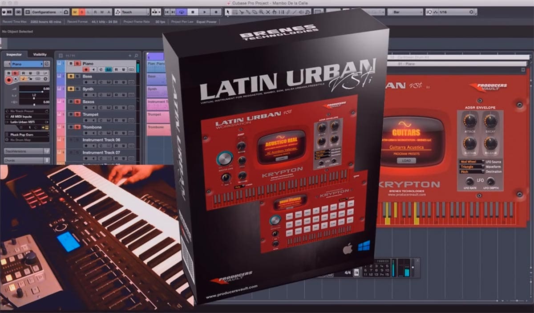Open the No Track Preset selector
534x313 pixels.
[27, 110]
